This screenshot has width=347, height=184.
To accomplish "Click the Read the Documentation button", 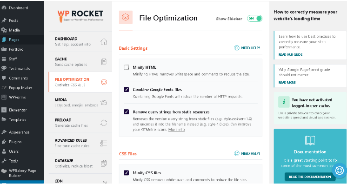I will click(x=310, y=177).
